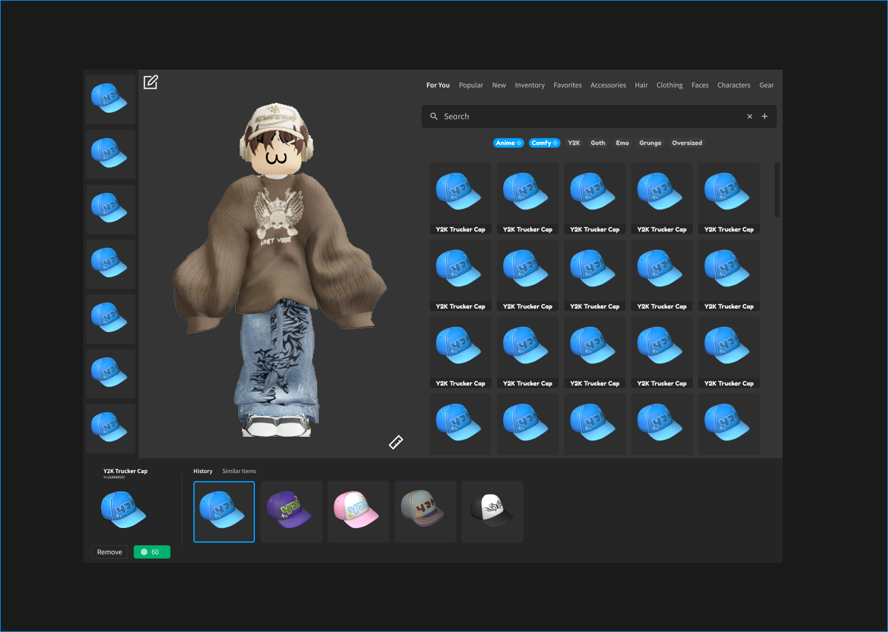Click the Search input field
This screenshot has height=632, width=888.
(591, 116)
